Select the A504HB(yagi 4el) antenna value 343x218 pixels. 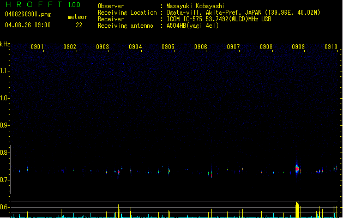[x=192, y=26]
